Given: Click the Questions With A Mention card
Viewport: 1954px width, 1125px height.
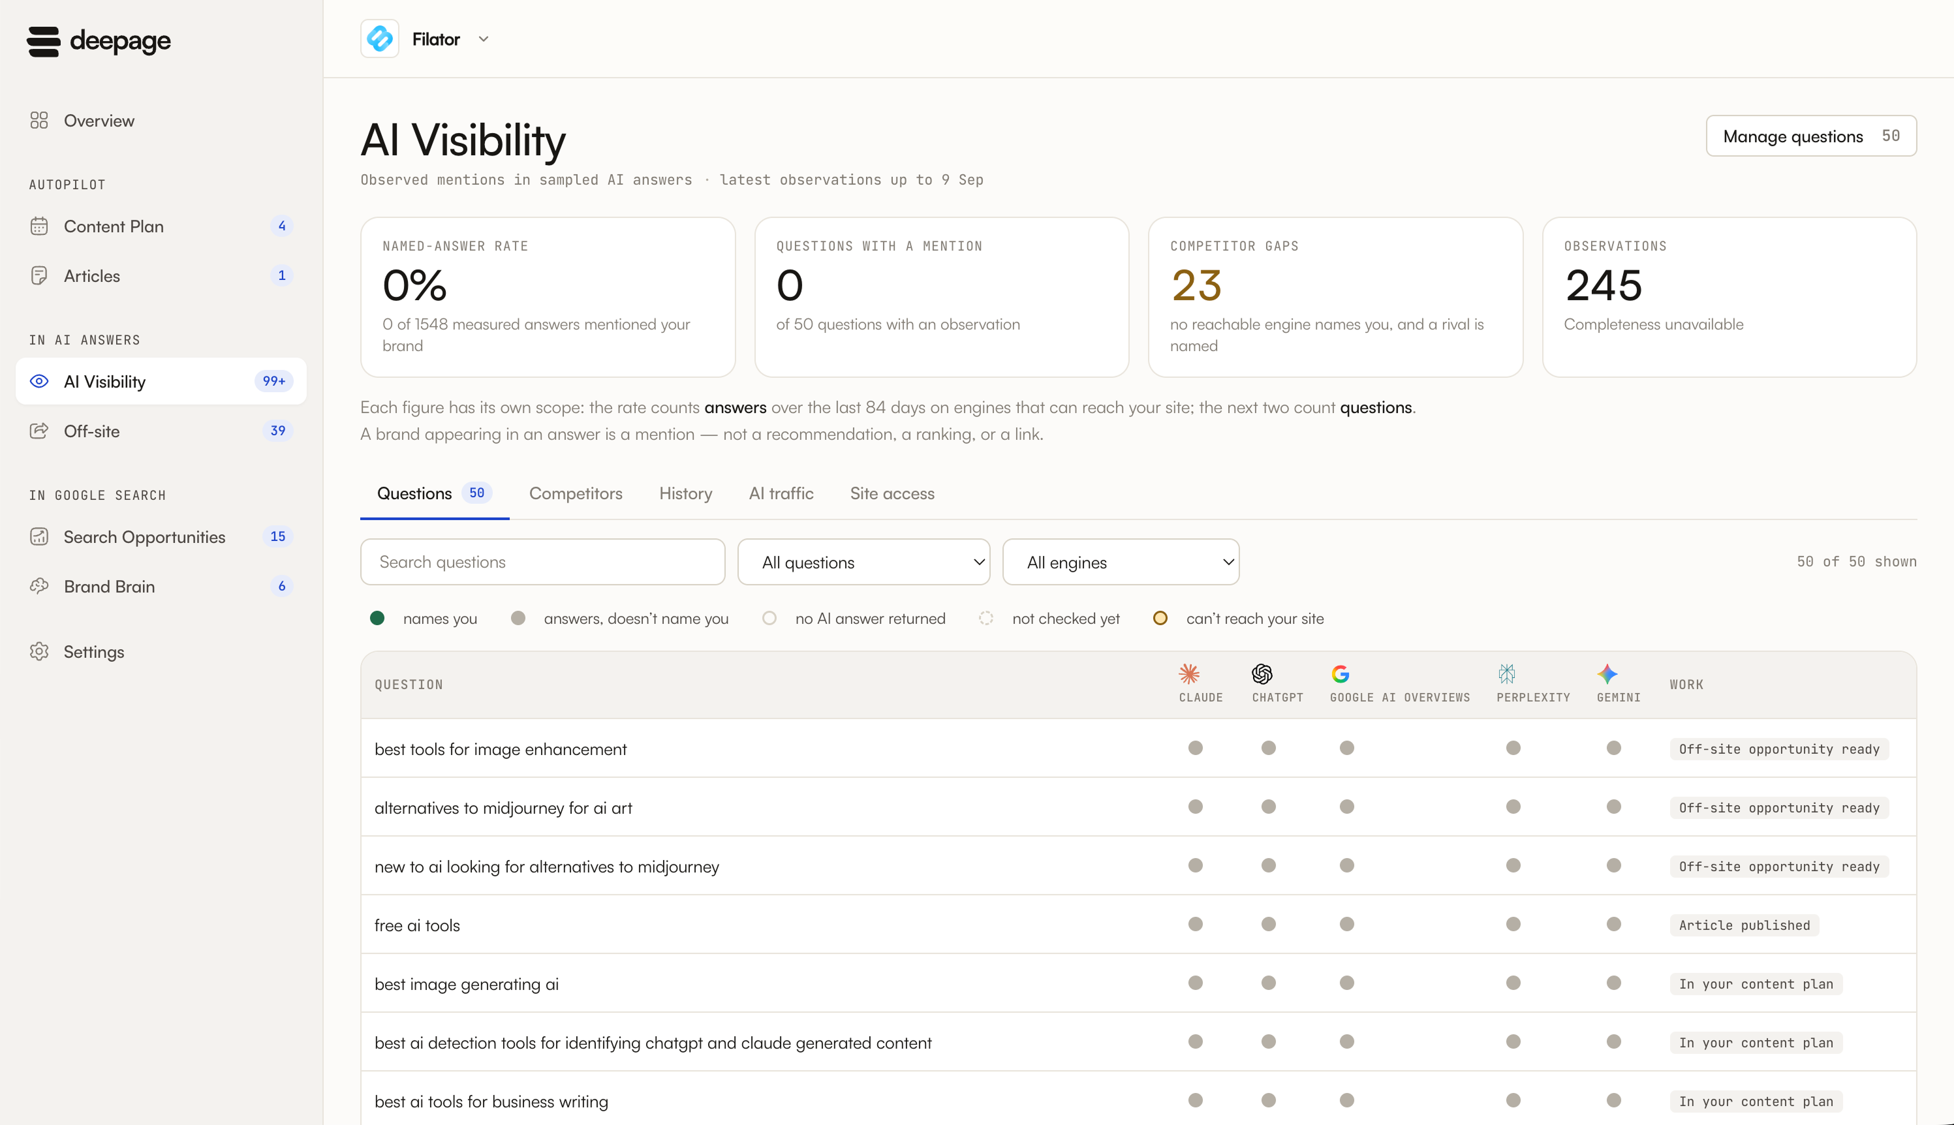Looking at the screenshot, I should [x=942, y=297].
